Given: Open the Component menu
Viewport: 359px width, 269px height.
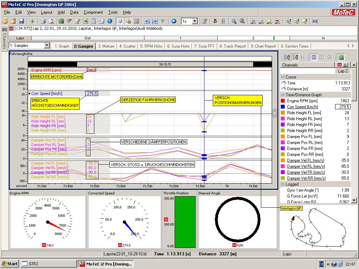Looking at the screenshot, I should pyautogui.click(x=93, y=12).
